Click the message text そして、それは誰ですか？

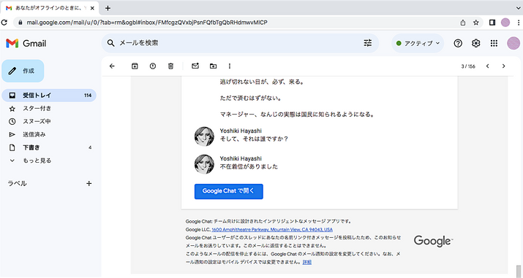click(254, 139)
